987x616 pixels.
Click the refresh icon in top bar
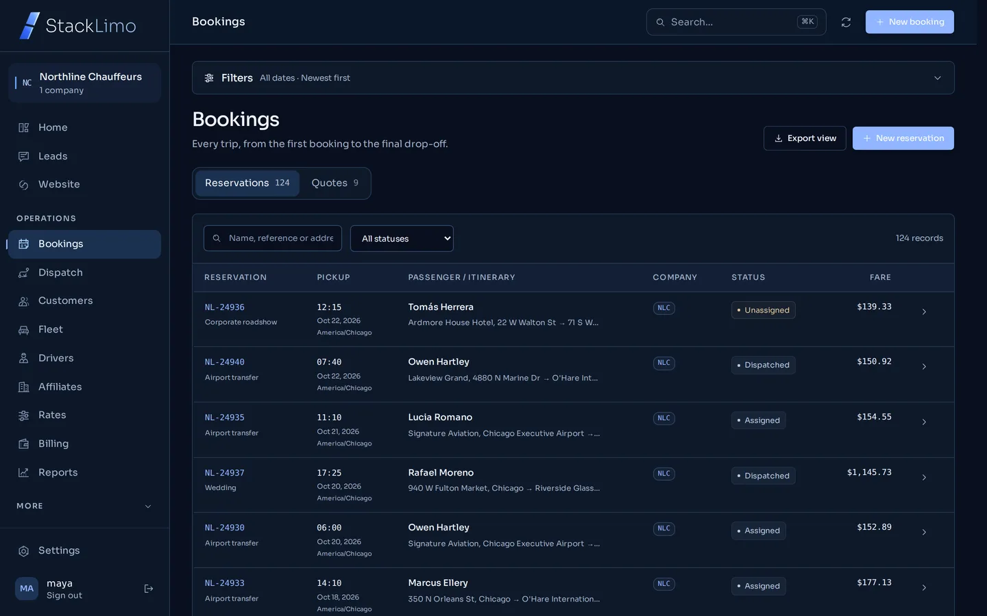[x=846, y=23]
